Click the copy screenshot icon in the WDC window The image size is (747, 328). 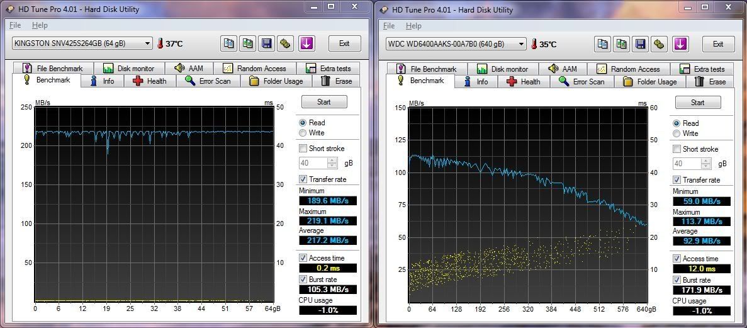[622, 44]
